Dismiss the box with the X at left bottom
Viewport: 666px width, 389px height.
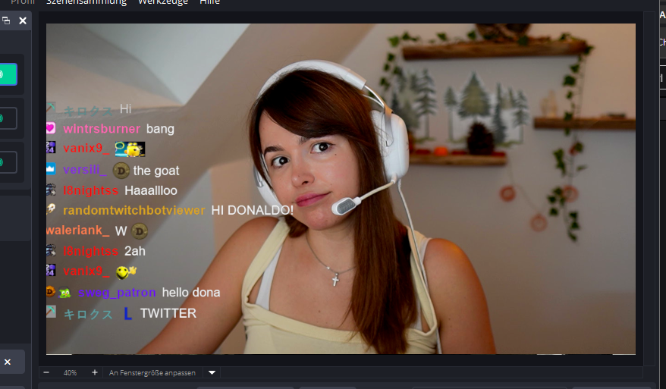tap(8, 362)
